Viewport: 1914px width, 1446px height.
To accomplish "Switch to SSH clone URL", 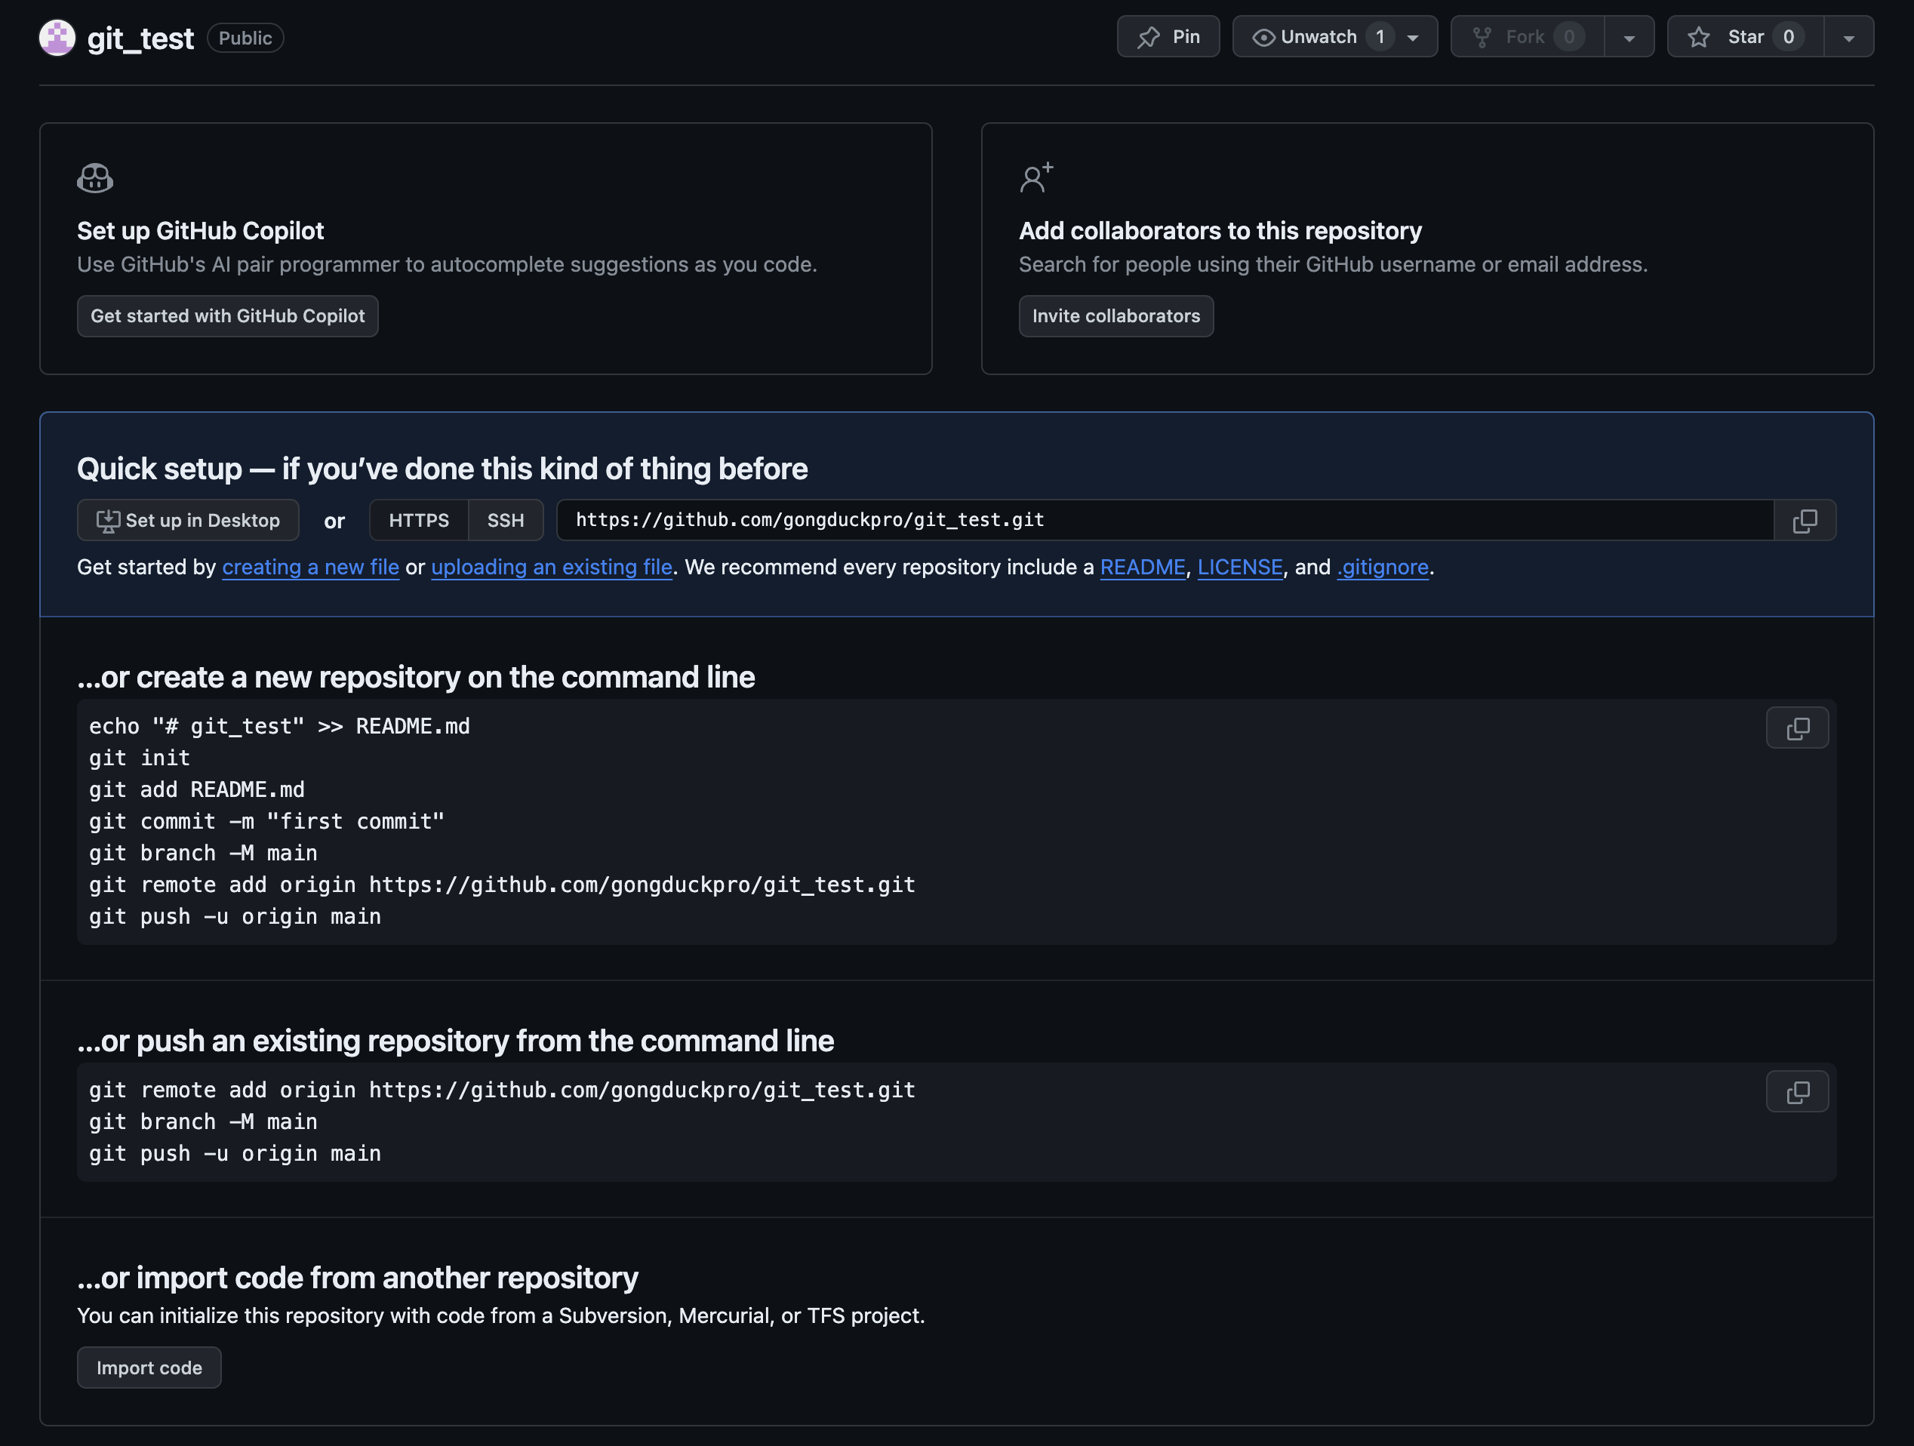I will [x=506, y=520].
